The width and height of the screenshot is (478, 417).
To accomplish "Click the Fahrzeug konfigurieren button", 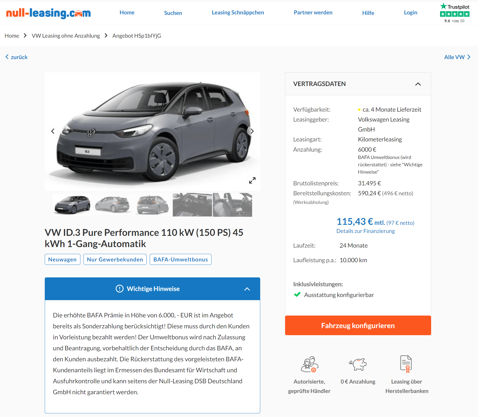I will (358, 325).
